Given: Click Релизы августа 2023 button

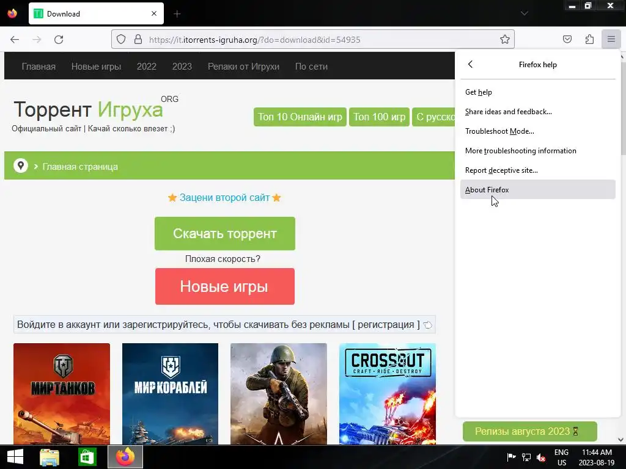Looking at the screenshot, I should 530,432.
